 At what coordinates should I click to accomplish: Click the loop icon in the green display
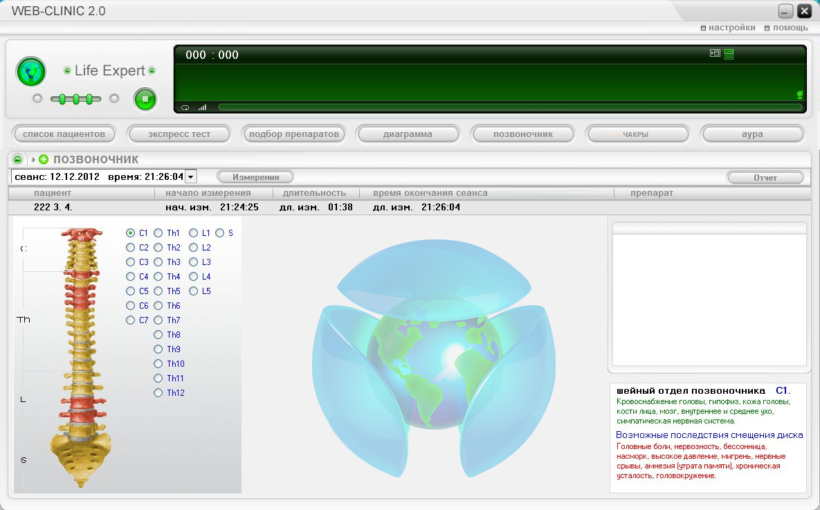pyautogui.click(x=185, y=107)
